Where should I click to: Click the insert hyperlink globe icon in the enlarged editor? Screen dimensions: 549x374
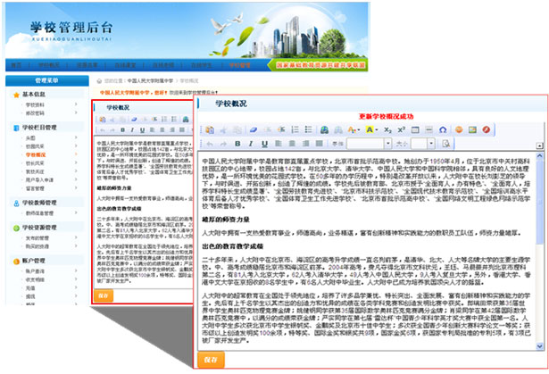pos(325,129)
